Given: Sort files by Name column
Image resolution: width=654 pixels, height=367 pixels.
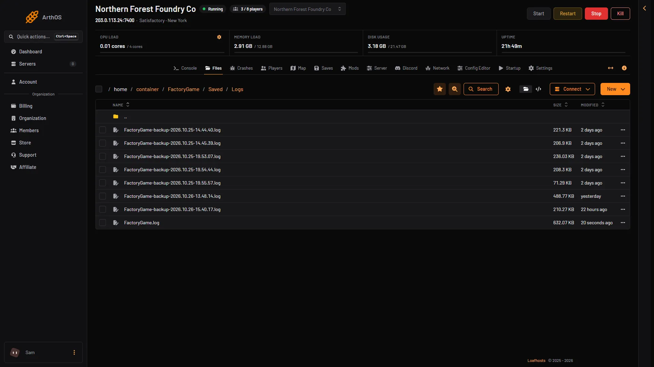Looking at the screenshot, I should [121, 105].
